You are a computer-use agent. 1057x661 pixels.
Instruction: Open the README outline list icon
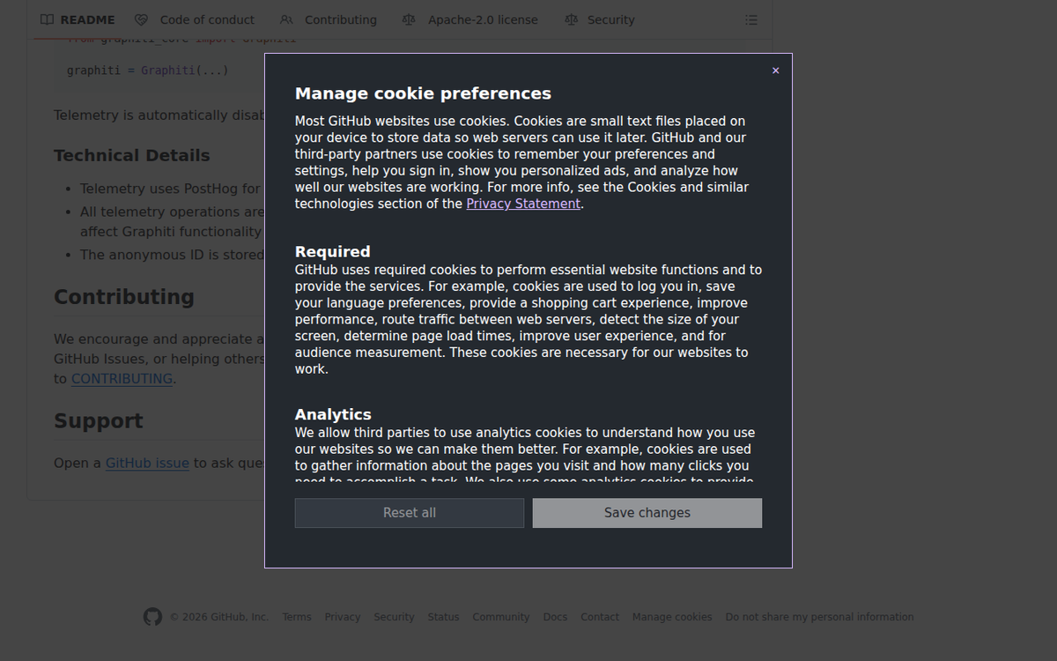(751, 19)
